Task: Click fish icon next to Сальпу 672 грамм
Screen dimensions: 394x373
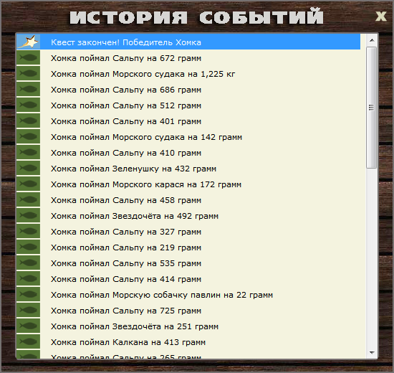Action: (x=28, y=57)
